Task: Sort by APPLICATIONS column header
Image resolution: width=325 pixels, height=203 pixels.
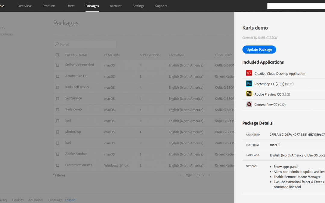Action: [x=150, y=55]
